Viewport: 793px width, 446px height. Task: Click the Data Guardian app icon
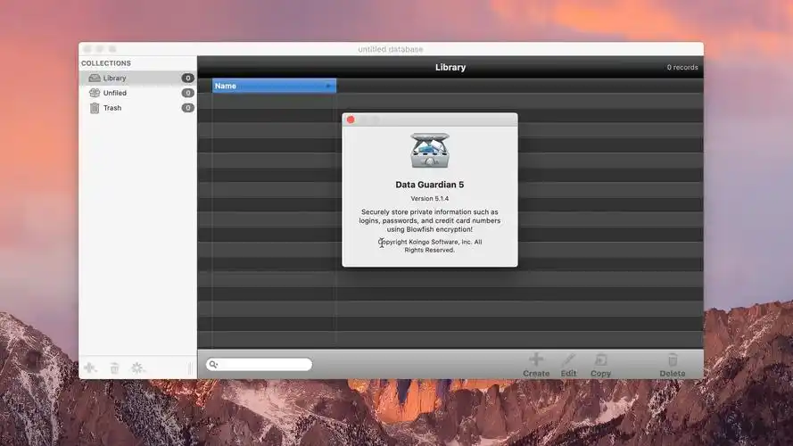click(430, 151)
